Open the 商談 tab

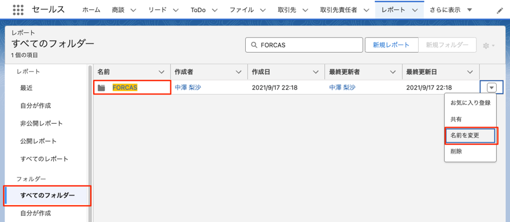tap(118, 10)
